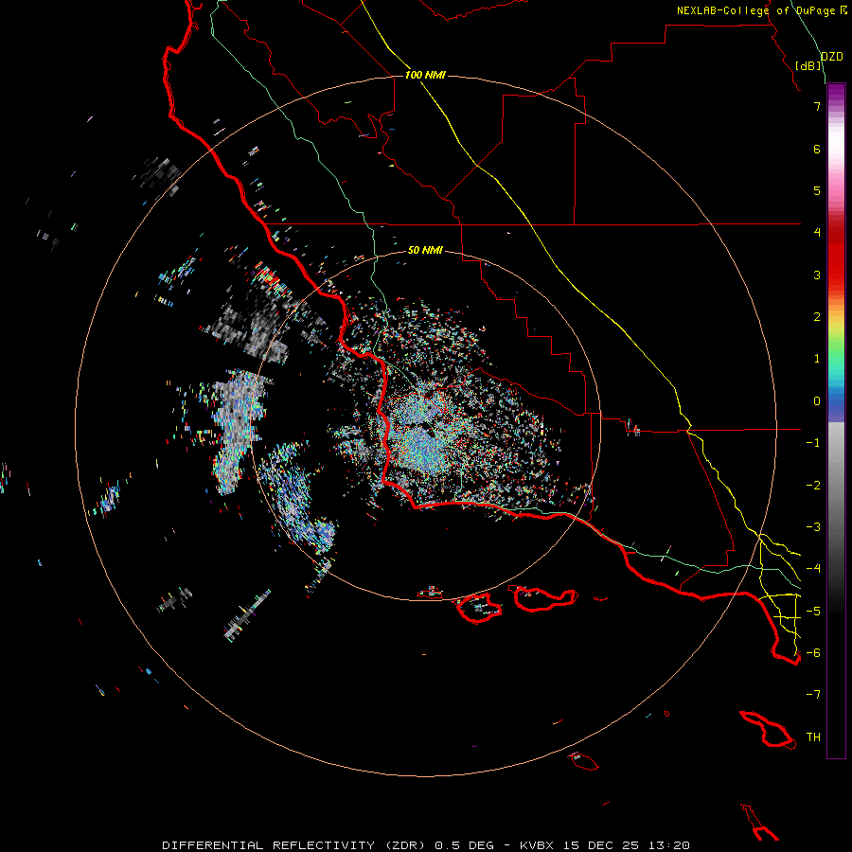
Task: Click the -3 dB scale label
Action: pyautogui.click(x=813, y=527)
